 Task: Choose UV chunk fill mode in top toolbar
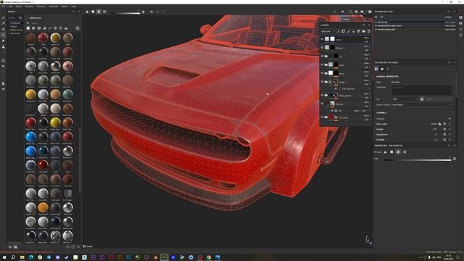(x=104, y=12)
